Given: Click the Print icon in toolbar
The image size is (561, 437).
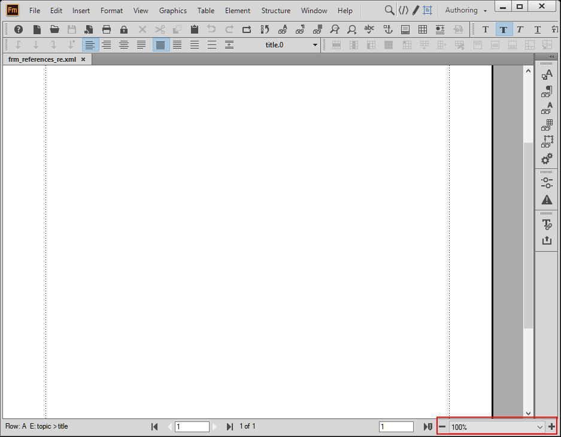Looking at the screenshot, I should (x=106, y=29).
